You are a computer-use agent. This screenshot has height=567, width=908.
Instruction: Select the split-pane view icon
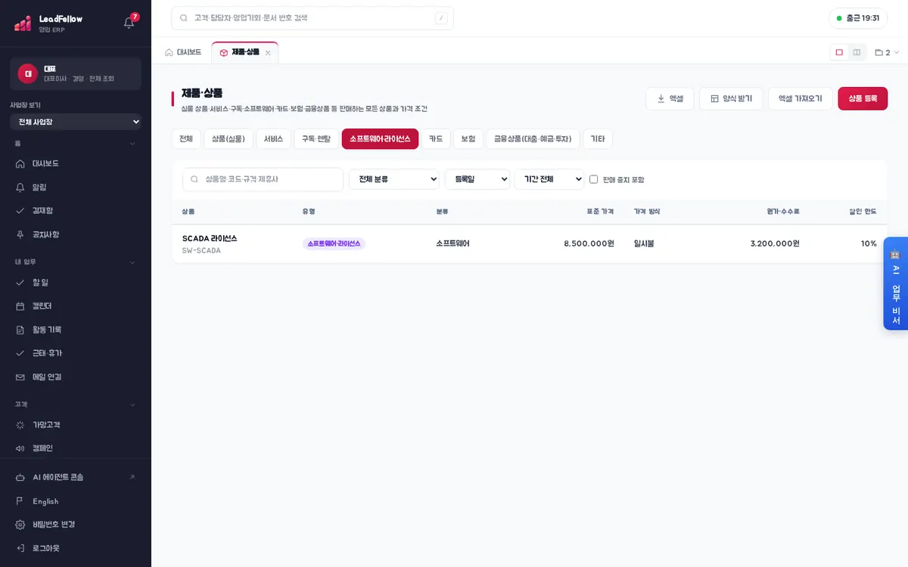pos(857,52)
